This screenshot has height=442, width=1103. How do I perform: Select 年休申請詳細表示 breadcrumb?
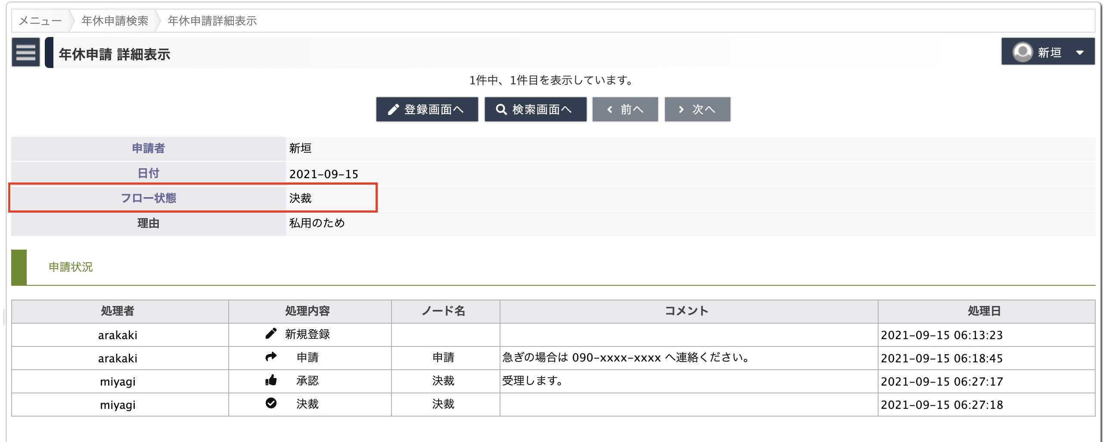tap(212, 21)
